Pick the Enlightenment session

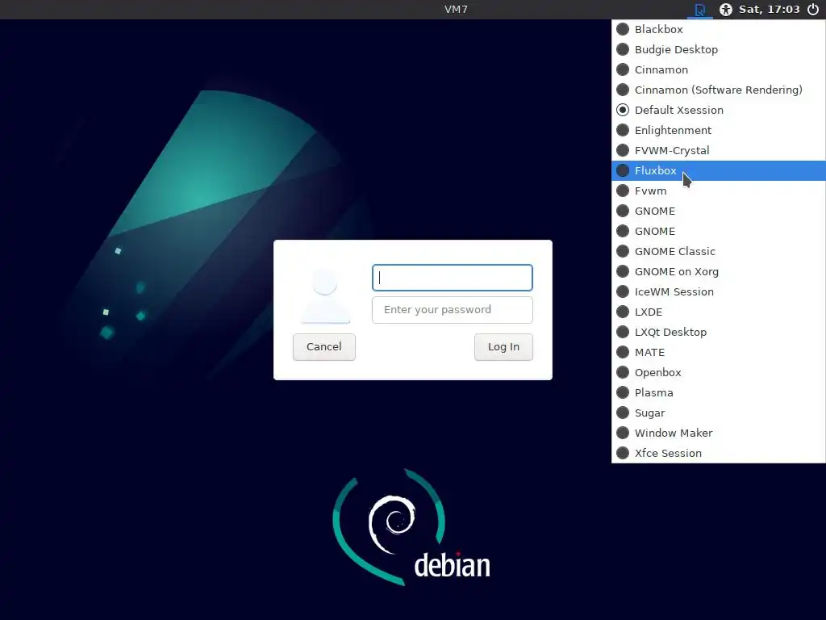click(x=719, y=130)
